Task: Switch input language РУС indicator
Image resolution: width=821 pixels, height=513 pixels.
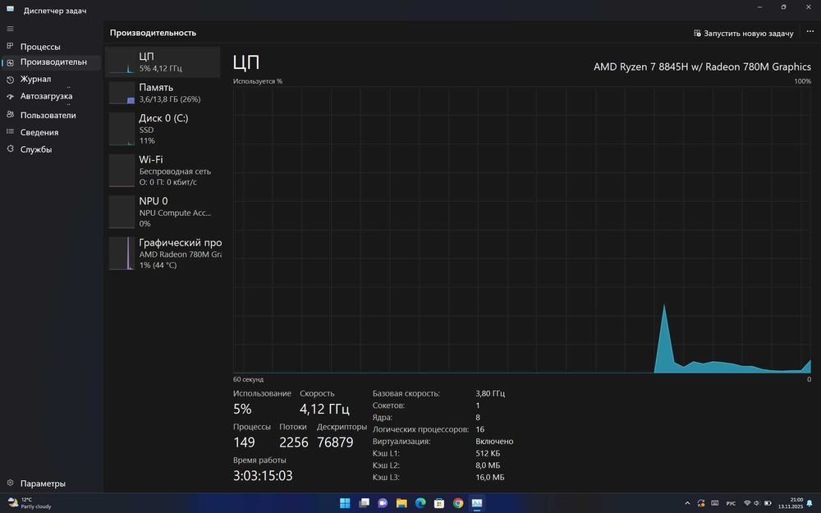Action: [731, 503]
